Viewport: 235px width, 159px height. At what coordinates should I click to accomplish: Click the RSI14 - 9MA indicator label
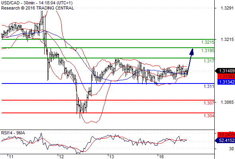click(x=13, y=133)
